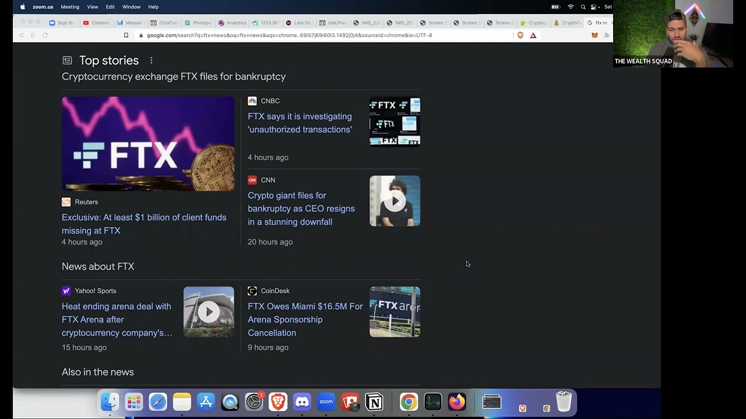Go back using the browser back arrow

point(22,35)
